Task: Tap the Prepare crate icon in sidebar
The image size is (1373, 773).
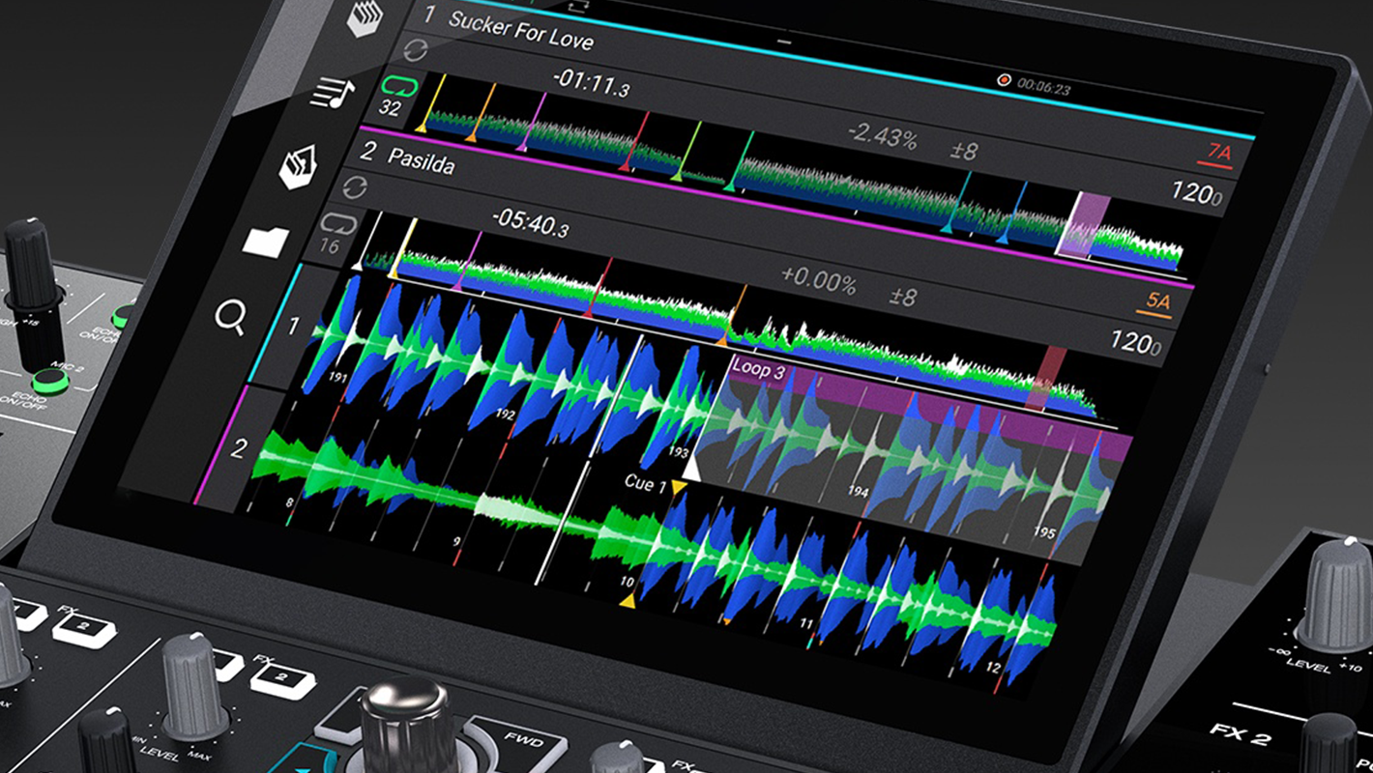Action: coord(298,167)
